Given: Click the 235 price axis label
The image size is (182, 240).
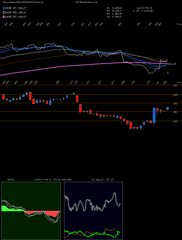Looking at the screenshot, I should [x=175, y=86].
